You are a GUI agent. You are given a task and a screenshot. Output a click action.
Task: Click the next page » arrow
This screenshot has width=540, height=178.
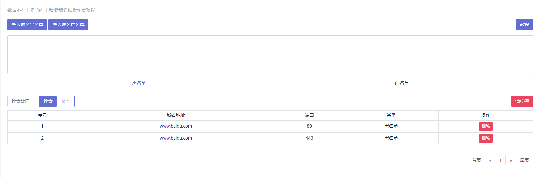(x=511, y=160)
